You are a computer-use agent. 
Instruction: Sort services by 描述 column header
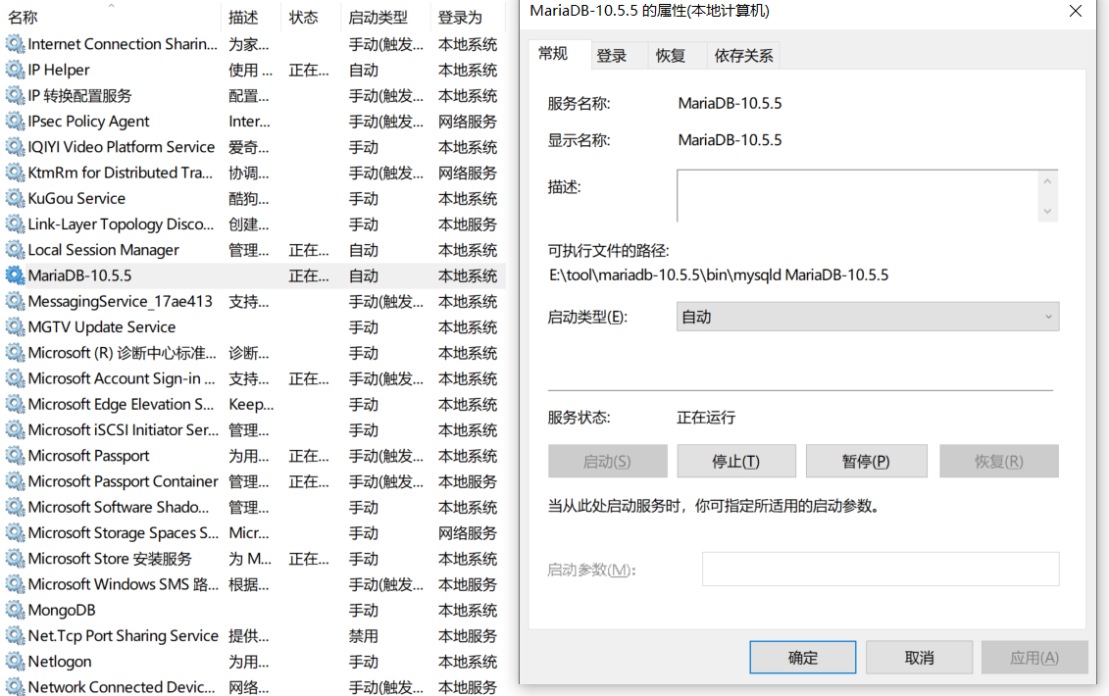tap(250, 17)
